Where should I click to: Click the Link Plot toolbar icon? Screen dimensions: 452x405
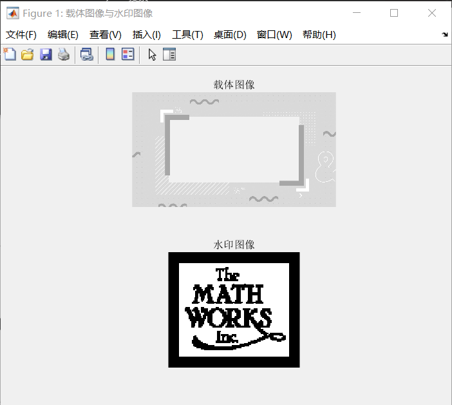87,54
